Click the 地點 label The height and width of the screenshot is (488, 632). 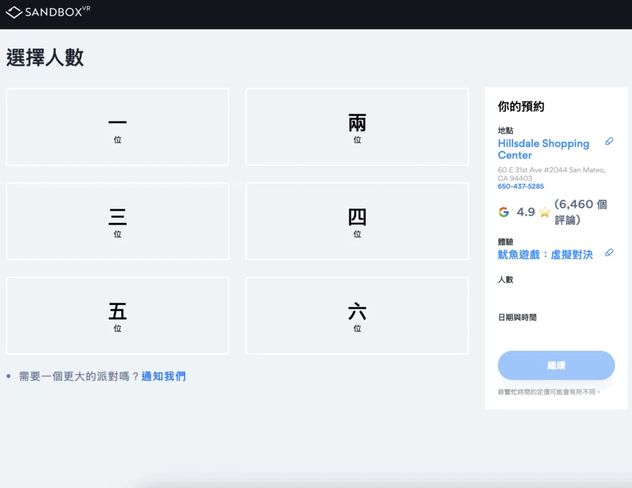[x=505, y=131]
